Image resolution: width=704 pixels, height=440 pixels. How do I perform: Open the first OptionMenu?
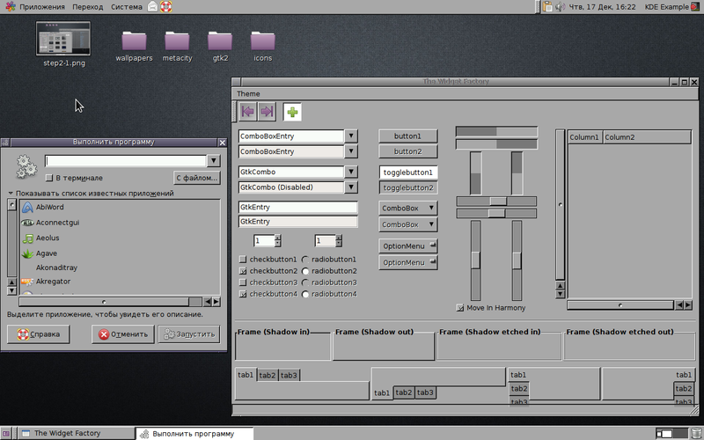(408, 246)
